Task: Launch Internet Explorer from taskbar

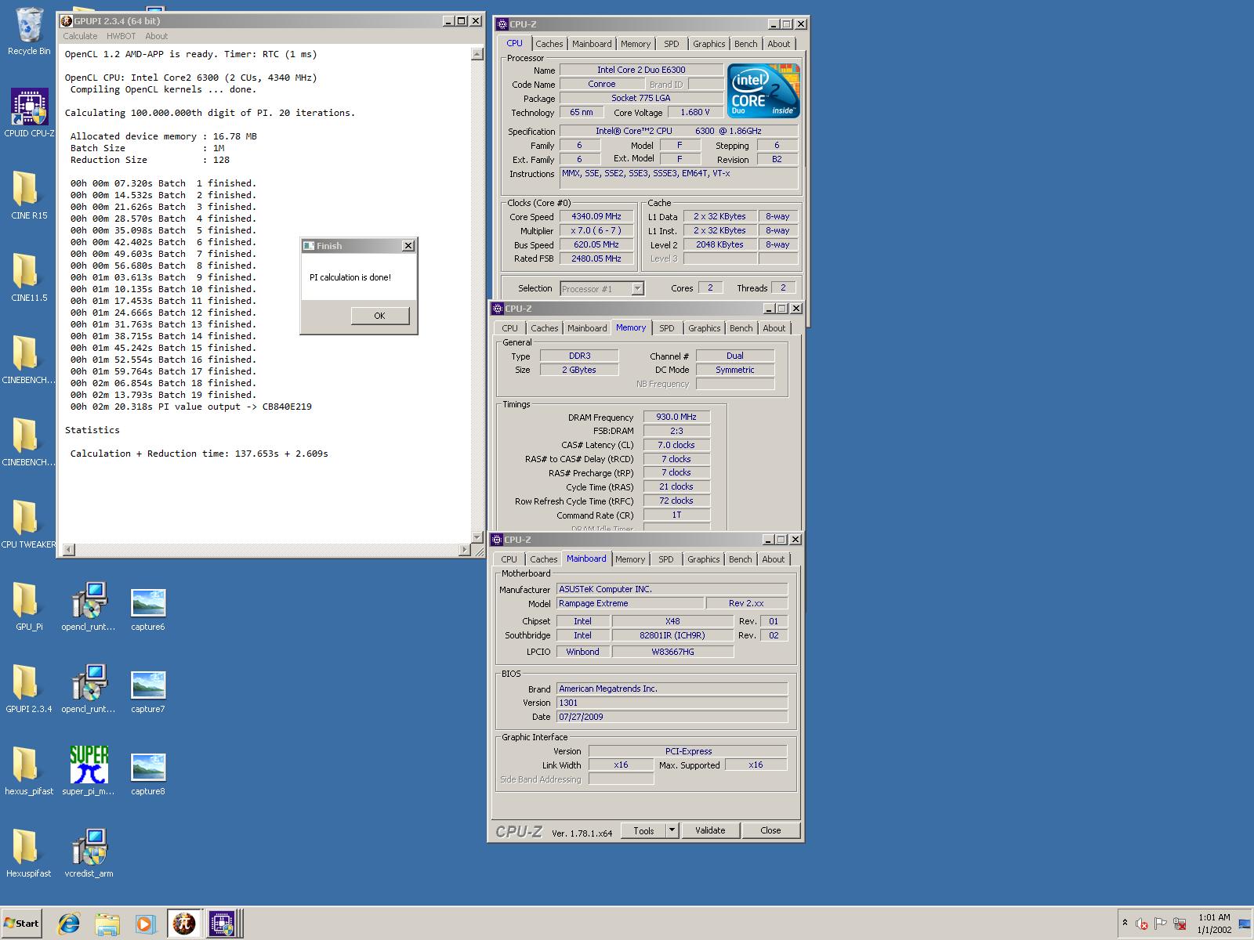Action: (x=69, y=924)
